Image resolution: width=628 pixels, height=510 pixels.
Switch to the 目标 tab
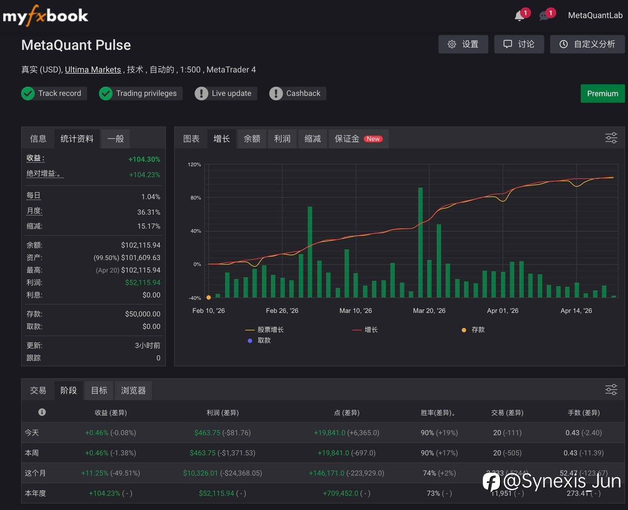99,390
